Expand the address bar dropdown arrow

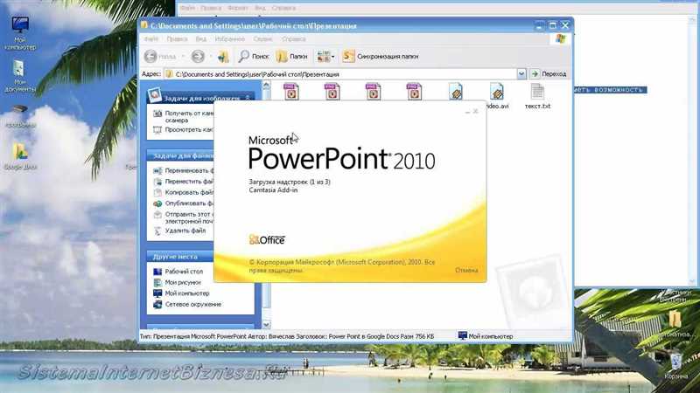click(521, 74)
